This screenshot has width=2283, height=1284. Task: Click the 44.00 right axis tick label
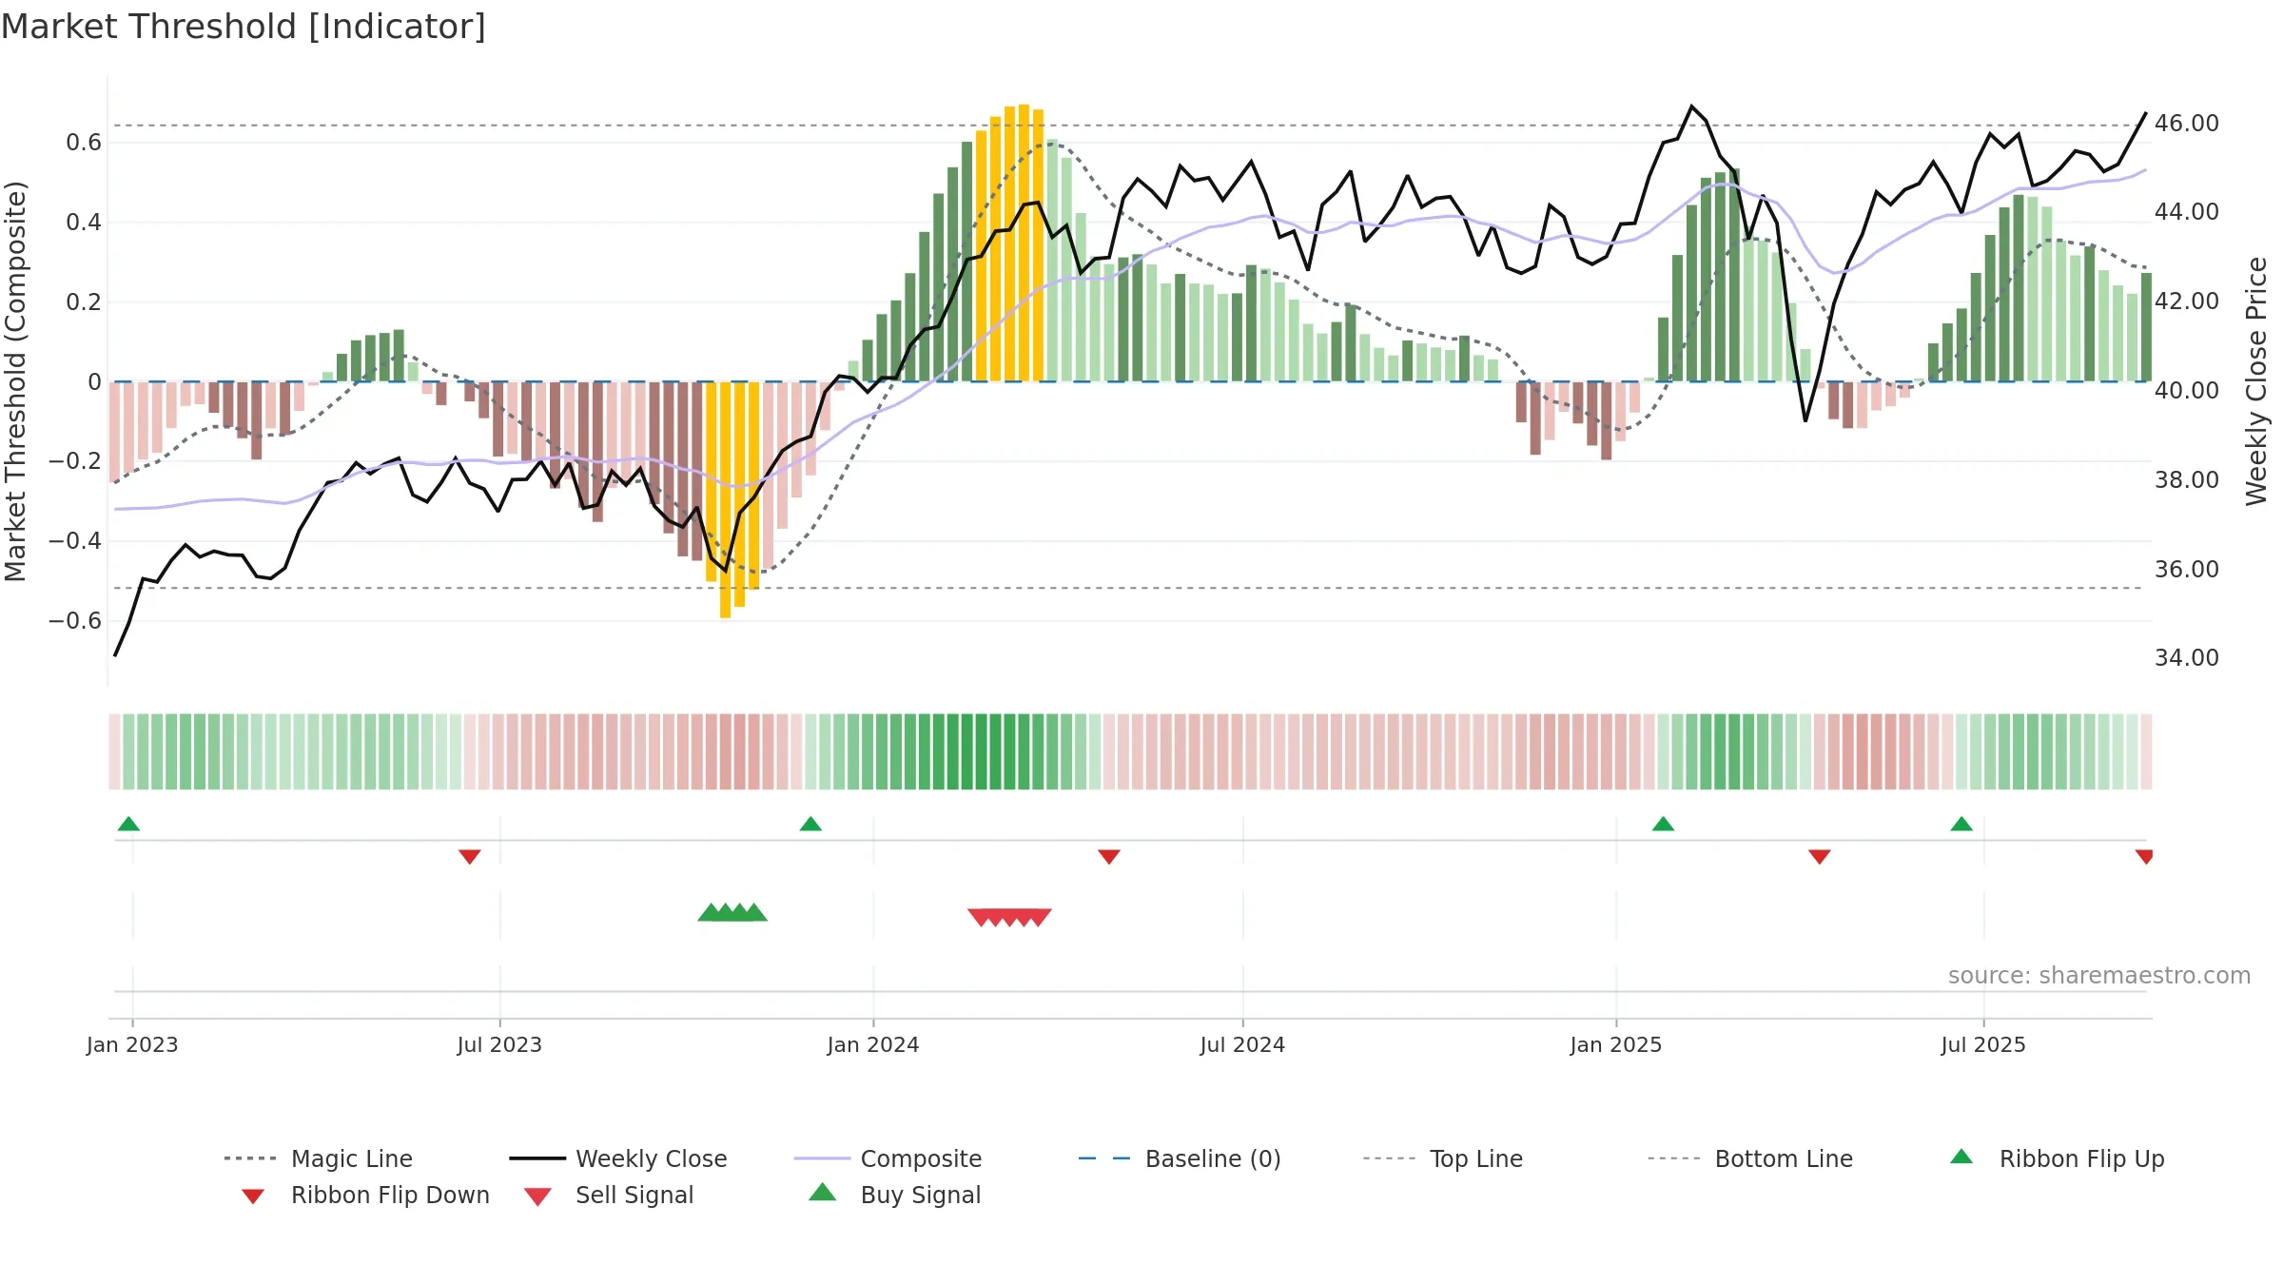pos(2187,212)
